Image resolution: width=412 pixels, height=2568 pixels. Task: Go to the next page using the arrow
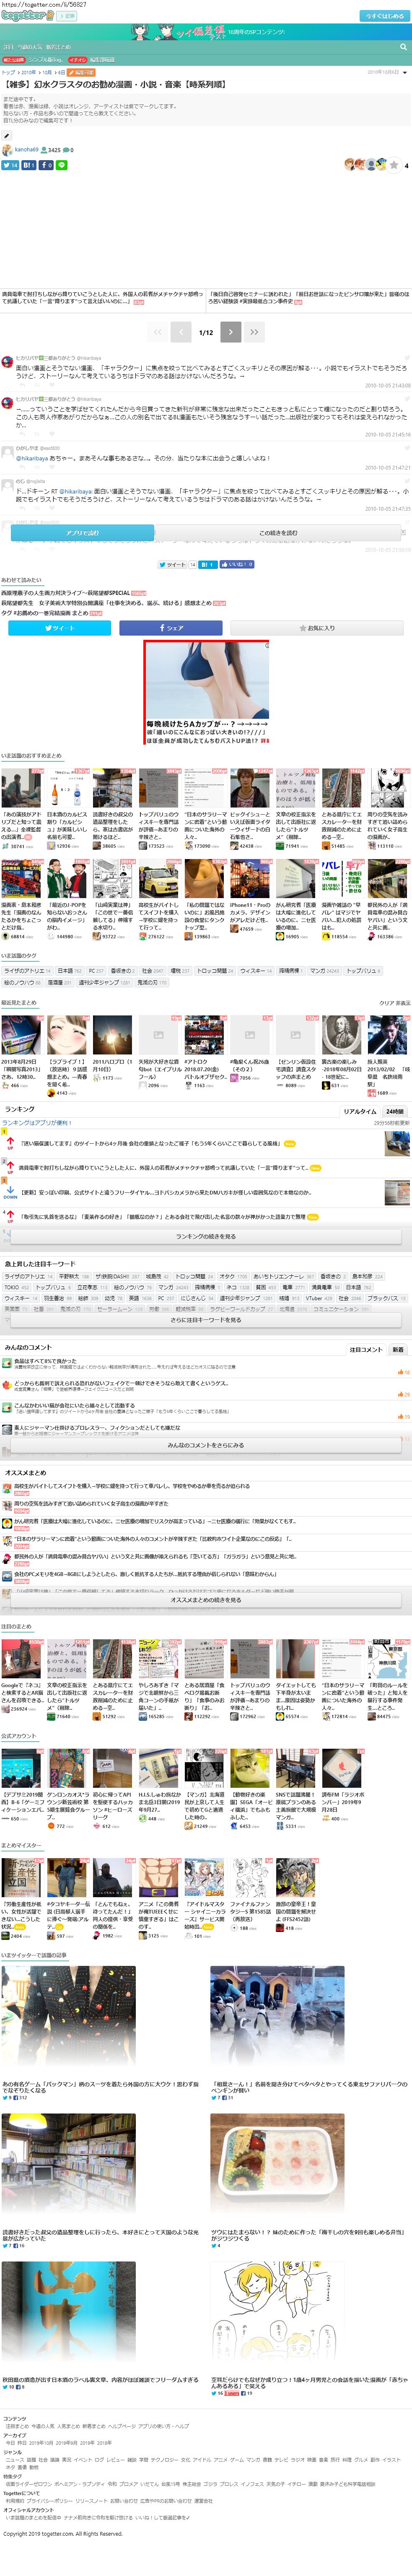pos(231,332)
